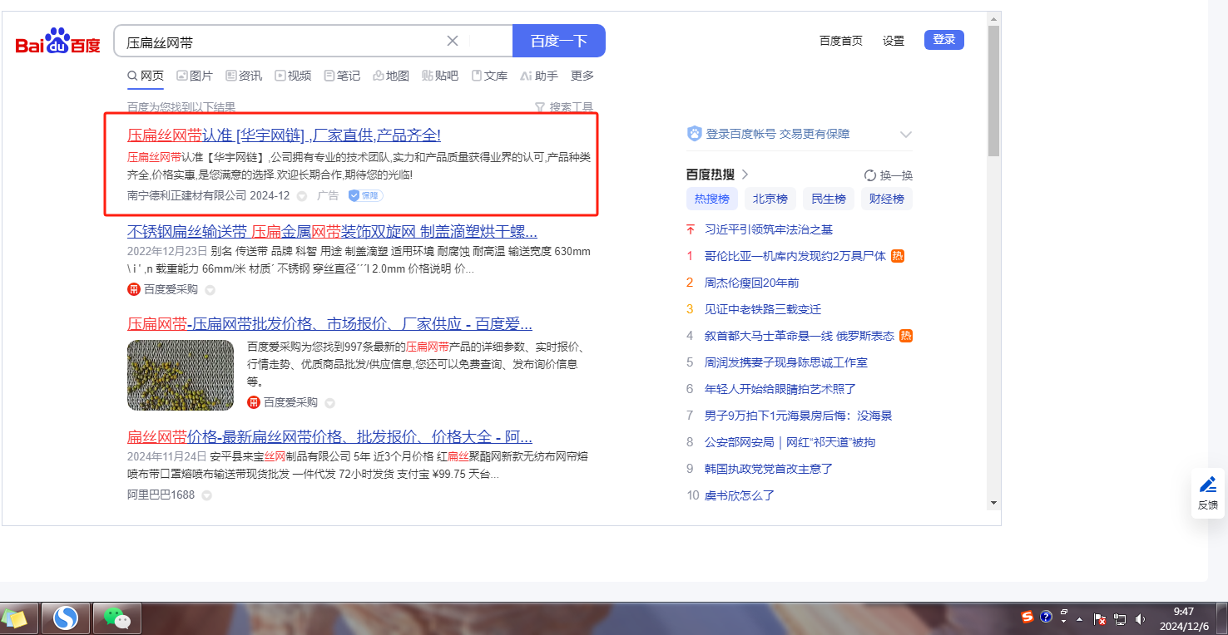Click the network tray icon
This screenshot has height=635, width=1228.
point(1121,619)
